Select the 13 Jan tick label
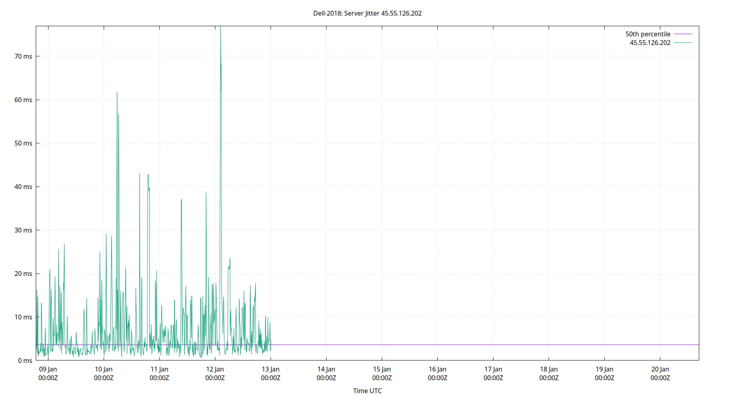The width and height of the screenshot is (735, 397). 271,369
